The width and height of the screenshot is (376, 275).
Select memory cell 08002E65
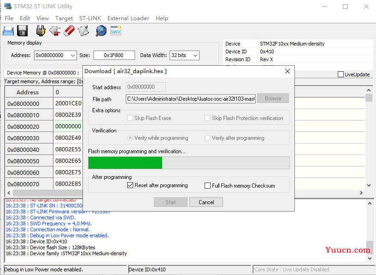pos(68,161)
